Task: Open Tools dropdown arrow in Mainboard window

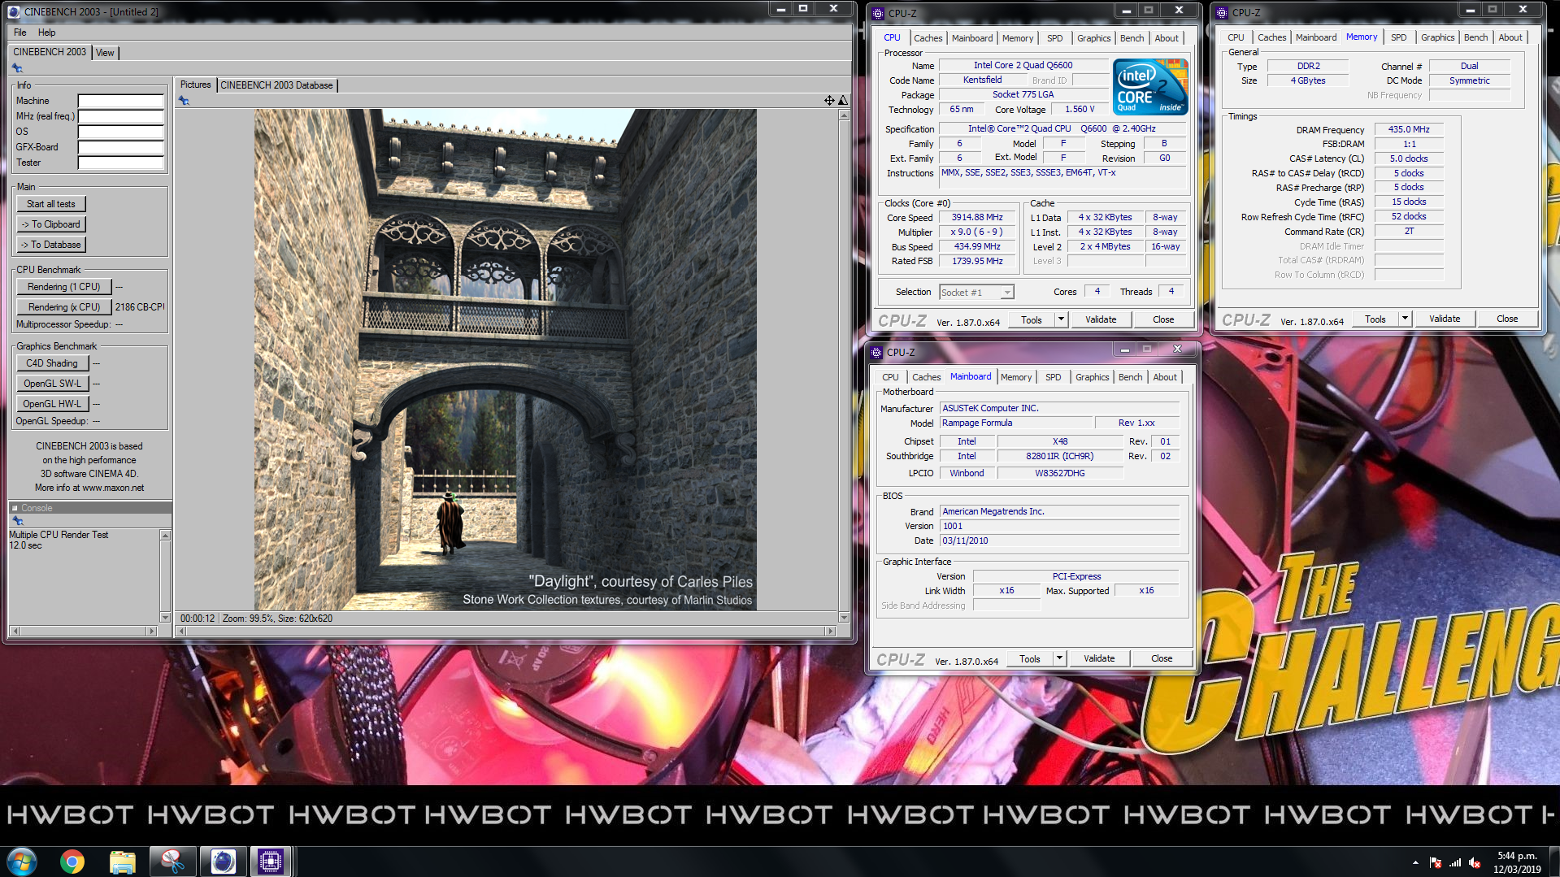Action: pyautogui.click(x=1059, y=658)
